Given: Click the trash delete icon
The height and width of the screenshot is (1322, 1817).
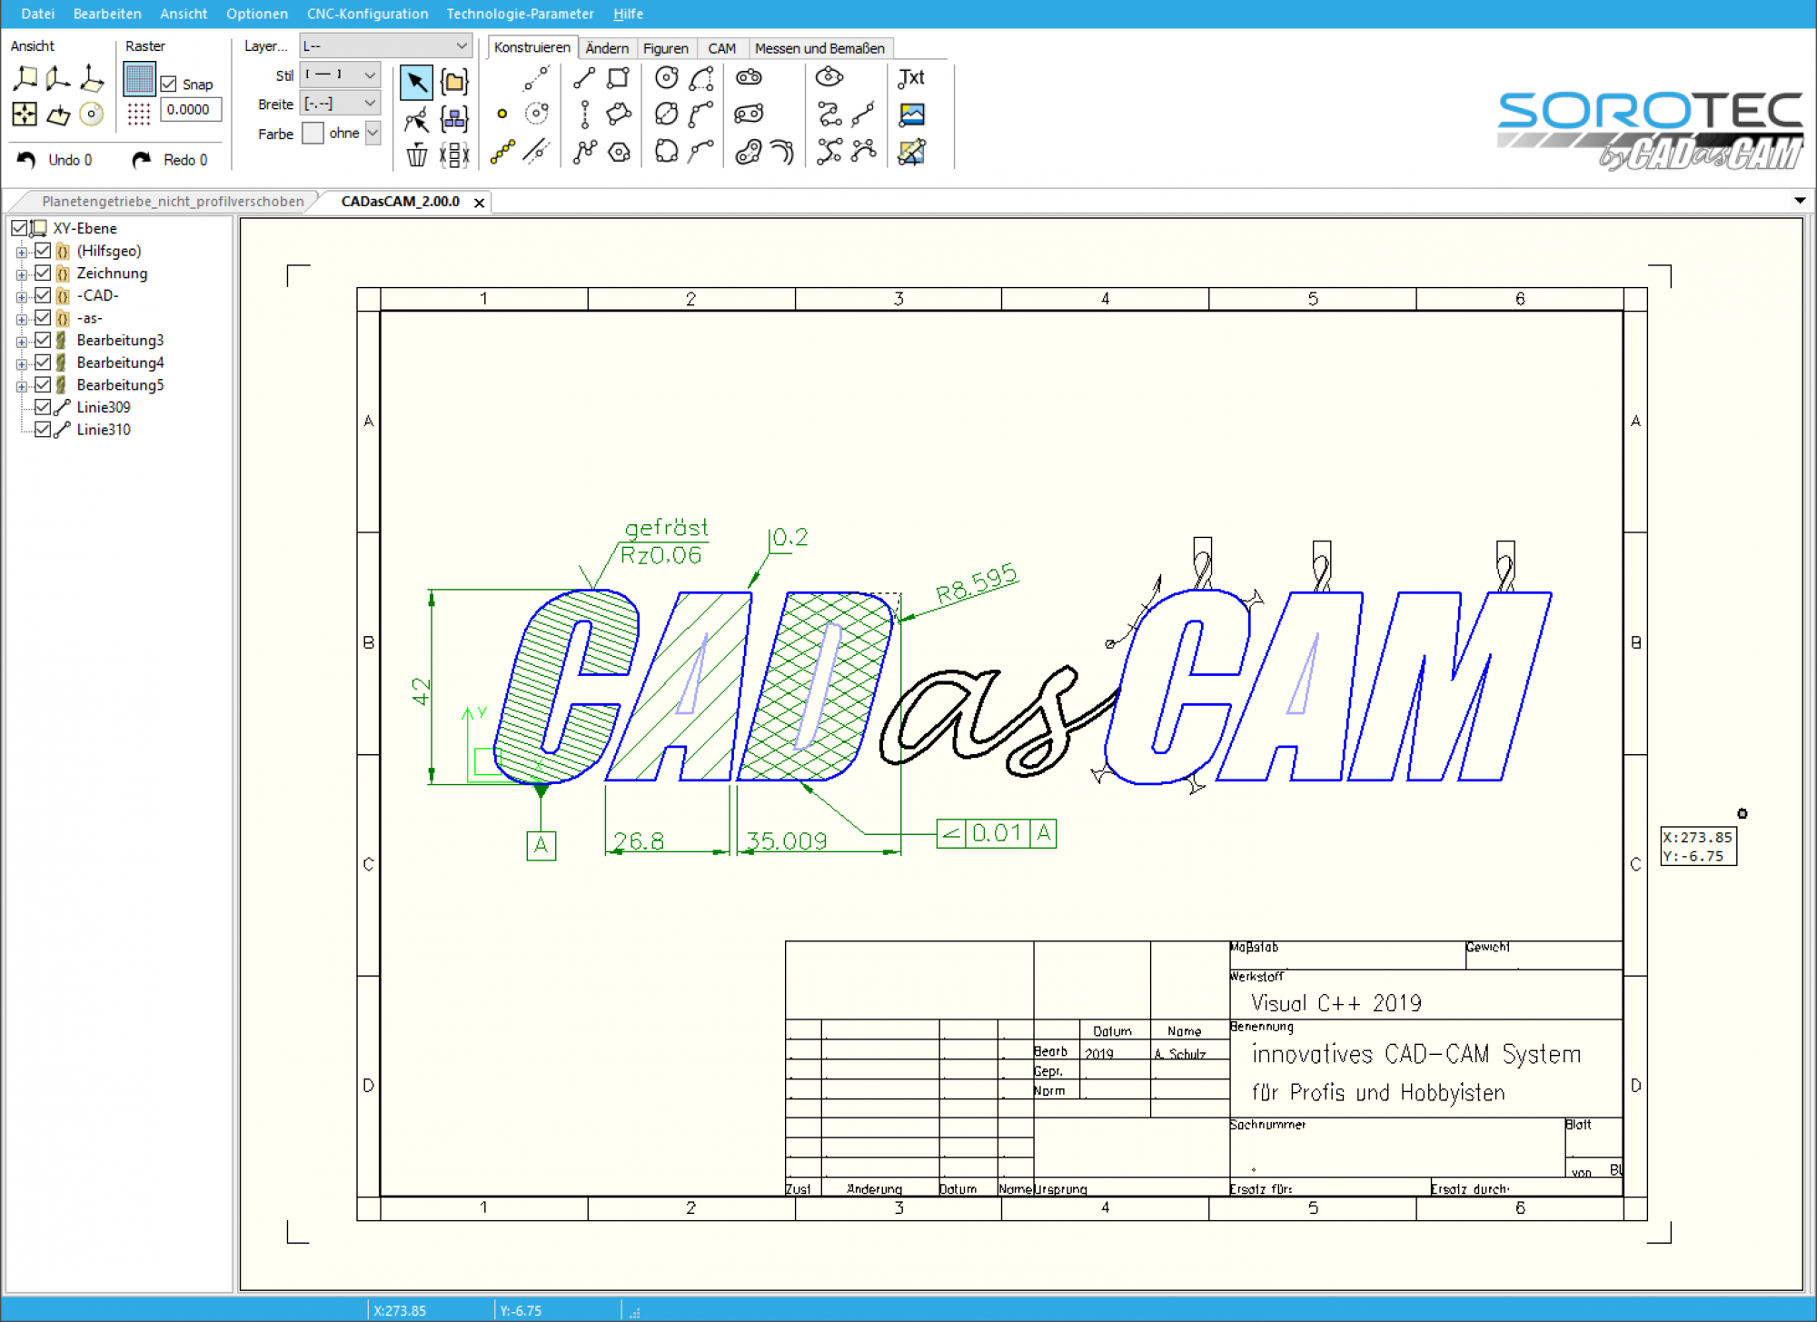Looking at the screenshot, I should (416, 154).
